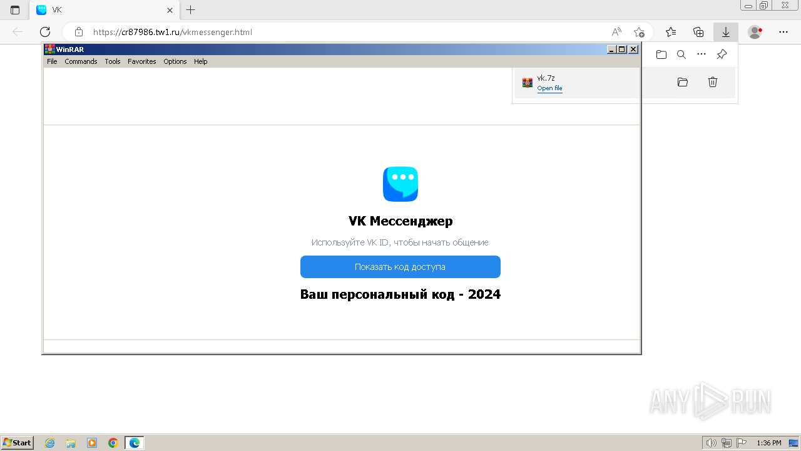Open the Edge Favorites list icon
Image resolution: width=801 pixels, height=451 pixels.
pyautogui.click(x=671, y=32)
